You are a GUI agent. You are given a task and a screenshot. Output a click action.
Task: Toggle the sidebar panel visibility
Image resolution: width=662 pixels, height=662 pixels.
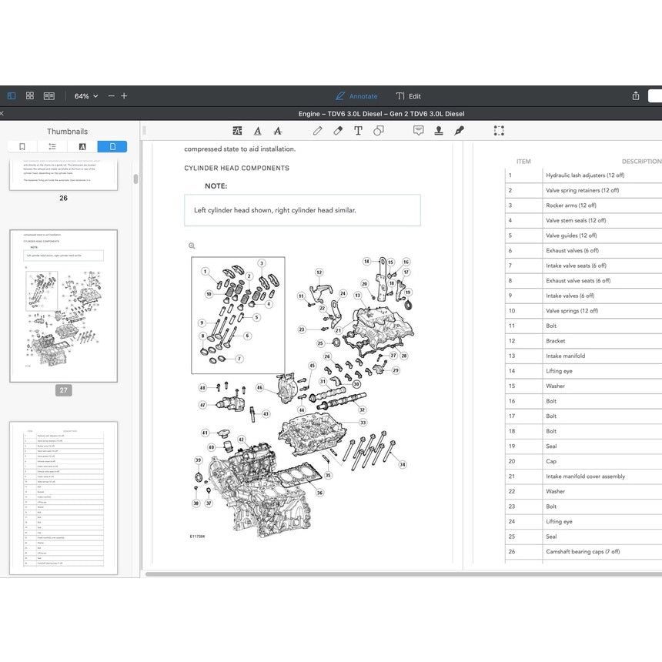coord(12,96)
